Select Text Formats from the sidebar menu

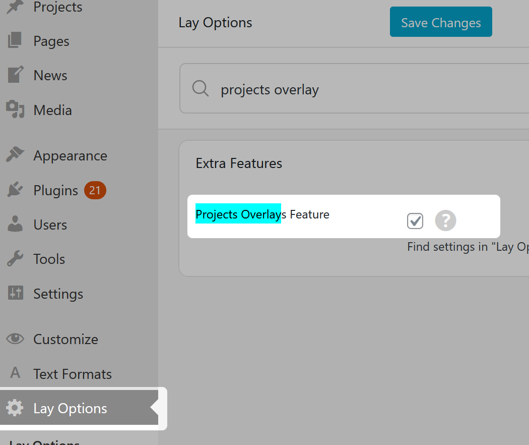point(72,373)
